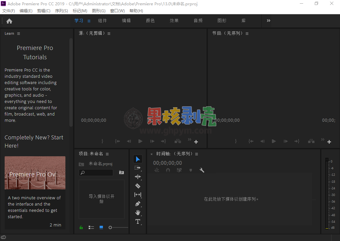Go to Out point in Source monitor
Viewport: 340px width, 241px height.
click(x=163, y=141)
